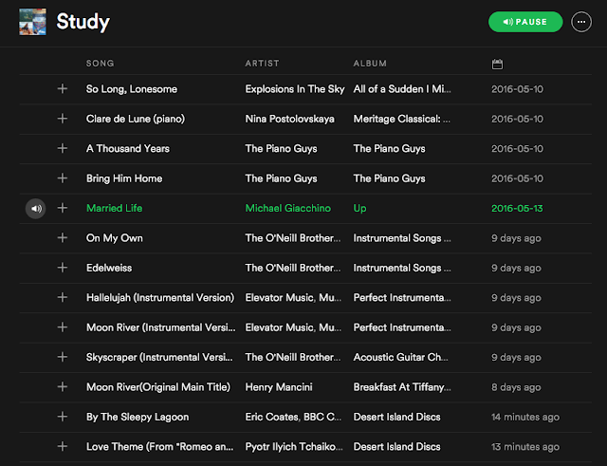Open album All of a Sudden I Mi...

402,89
